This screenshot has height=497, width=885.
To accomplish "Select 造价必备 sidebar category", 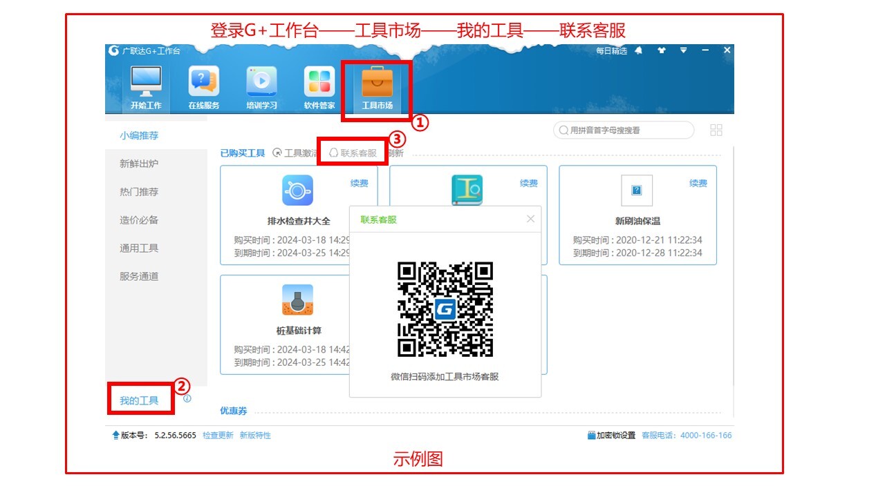I will tap(139, 220).
